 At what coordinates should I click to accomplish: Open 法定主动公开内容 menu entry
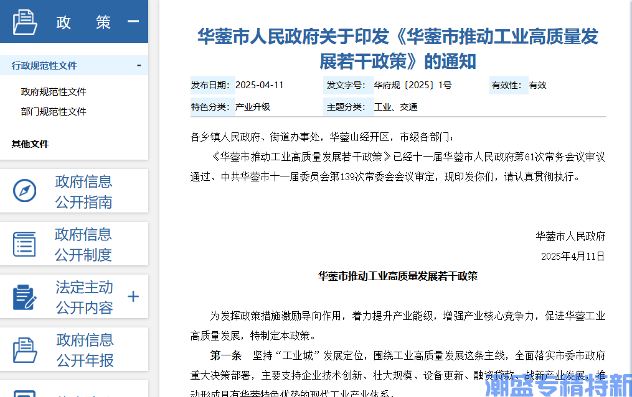[84, 297]
